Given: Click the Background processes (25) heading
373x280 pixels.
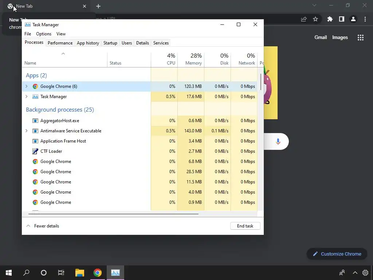Looking at the screenshot, I should coord(60,110).
